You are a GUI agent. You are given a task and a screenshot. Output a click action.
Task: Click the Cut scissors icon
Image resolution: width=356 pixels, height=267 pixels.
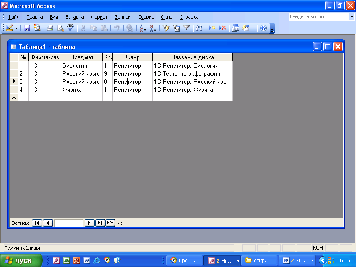click(83, 28)
